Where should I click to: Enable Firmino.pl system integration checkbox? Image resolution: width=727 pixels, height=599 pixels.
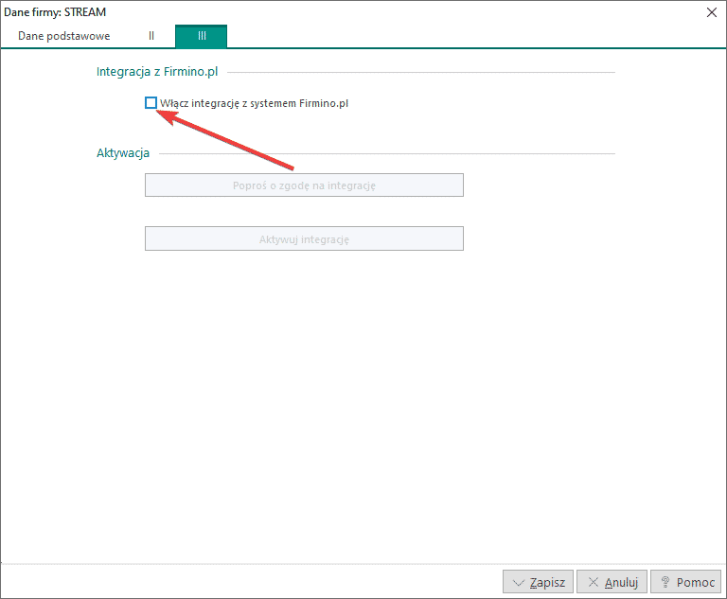[151, 103]
